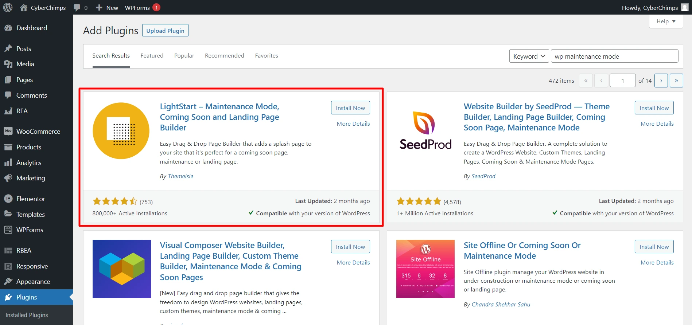View More Details for Site Offline

657,263
